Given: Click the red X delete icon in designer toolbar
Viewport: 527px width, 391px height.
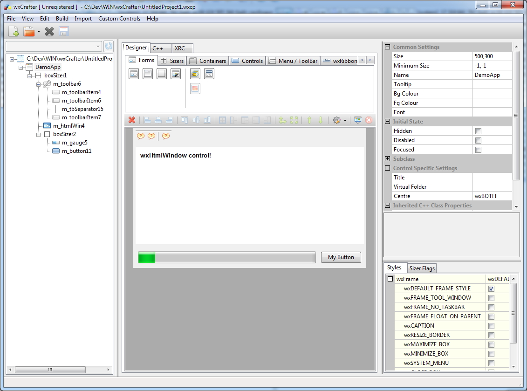Looking at the screenshot, I should (x=132, y=120).
